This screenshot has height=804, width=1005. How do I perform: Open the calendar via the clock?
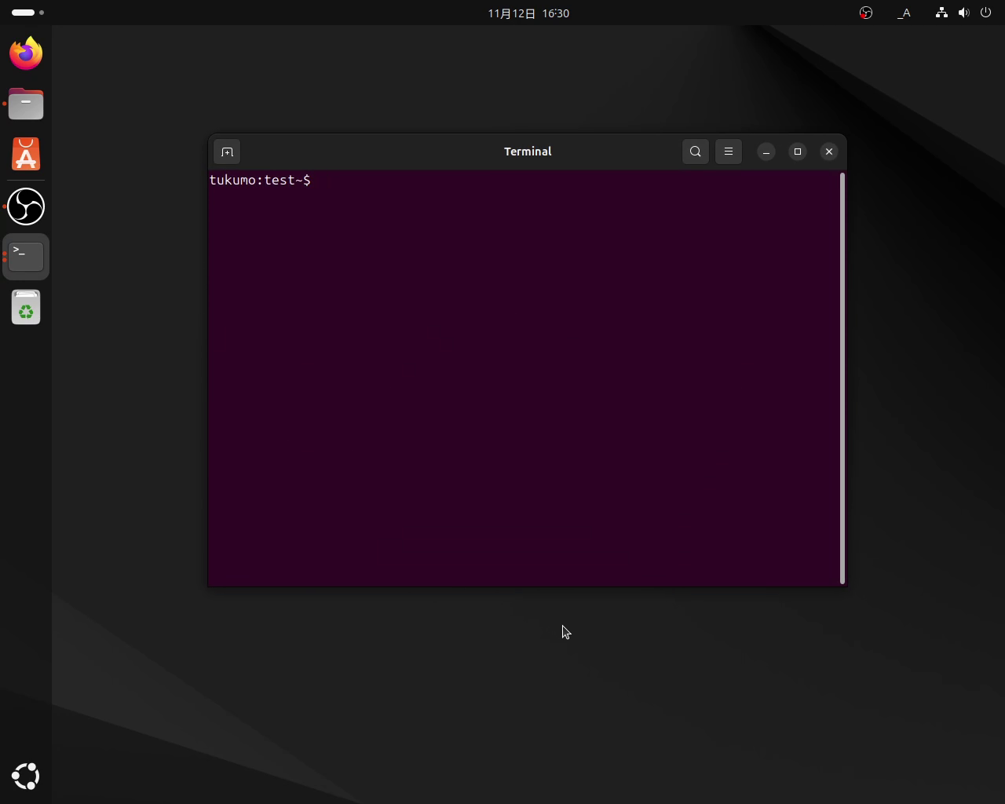click(x=528, y=13)
